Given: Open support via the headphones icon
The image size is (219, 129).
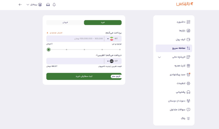Looking at the screenshot, I should tap(48, 5).
